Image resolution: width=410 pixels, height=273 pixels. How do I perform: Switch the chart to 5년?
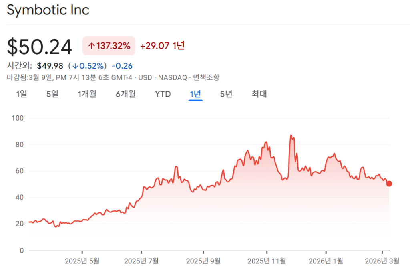coord(226,94)
